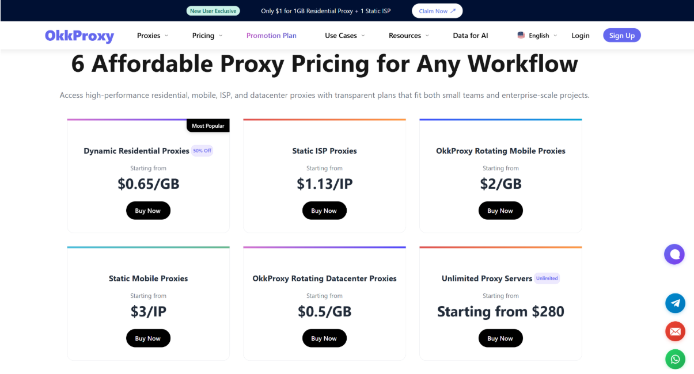The image size is (694, 374).
Task: Buy Now for Static ISP Proxies
Action: coord(324,211)
